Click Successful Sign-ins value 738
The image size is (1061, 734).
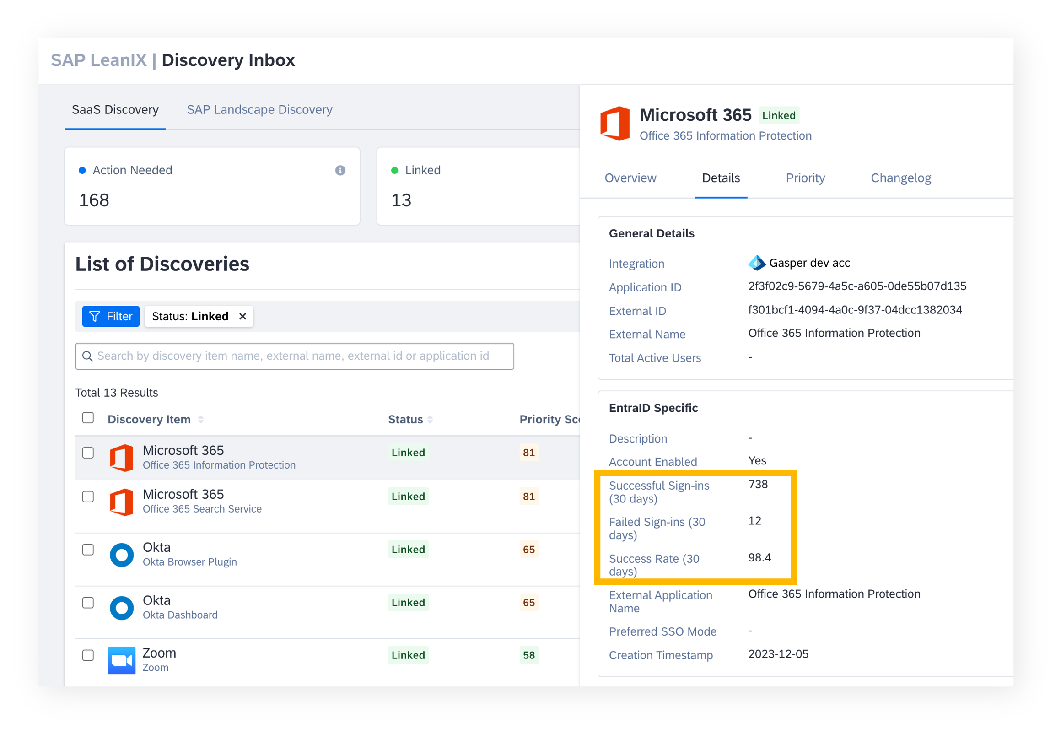coord(758,484)
